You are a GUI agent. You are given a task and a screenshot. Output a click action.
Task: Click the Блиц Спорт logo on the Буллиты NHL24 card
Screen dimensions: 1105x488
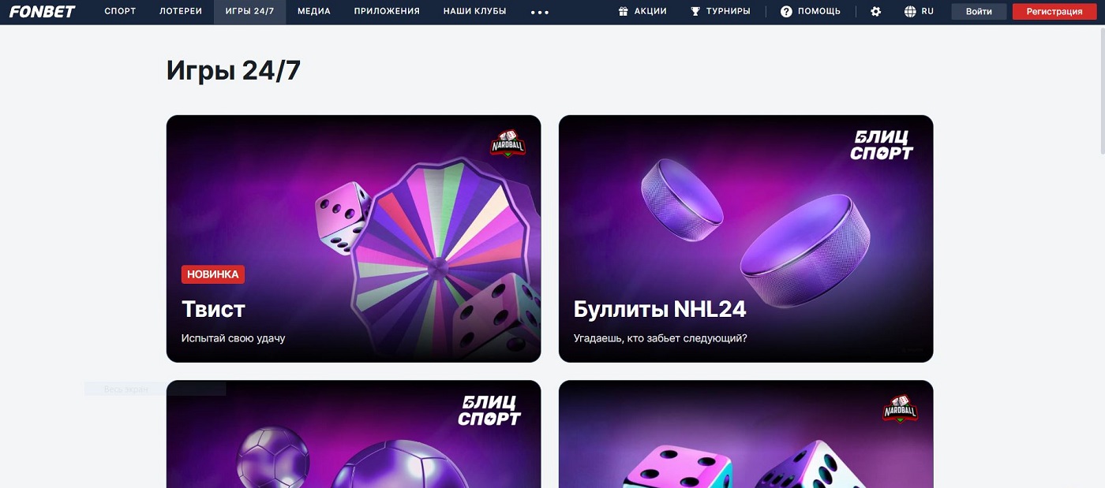(882, 145)
